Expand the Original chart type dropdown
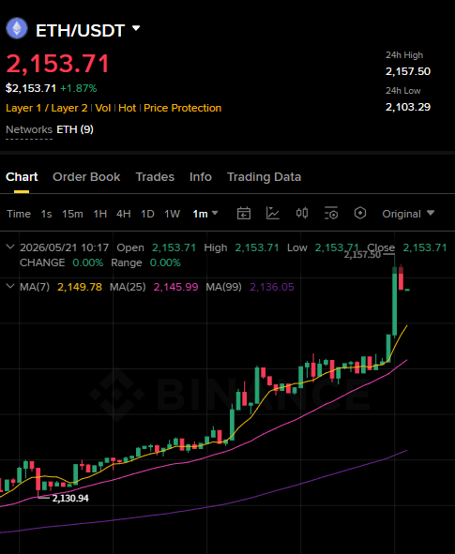 tap(408, 214)
